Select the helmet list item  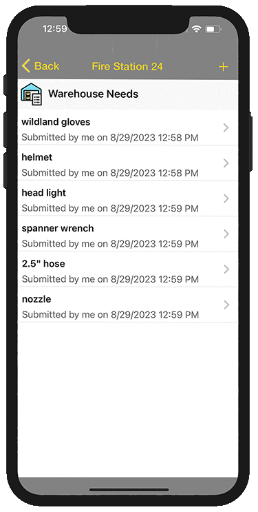(127, 163)
